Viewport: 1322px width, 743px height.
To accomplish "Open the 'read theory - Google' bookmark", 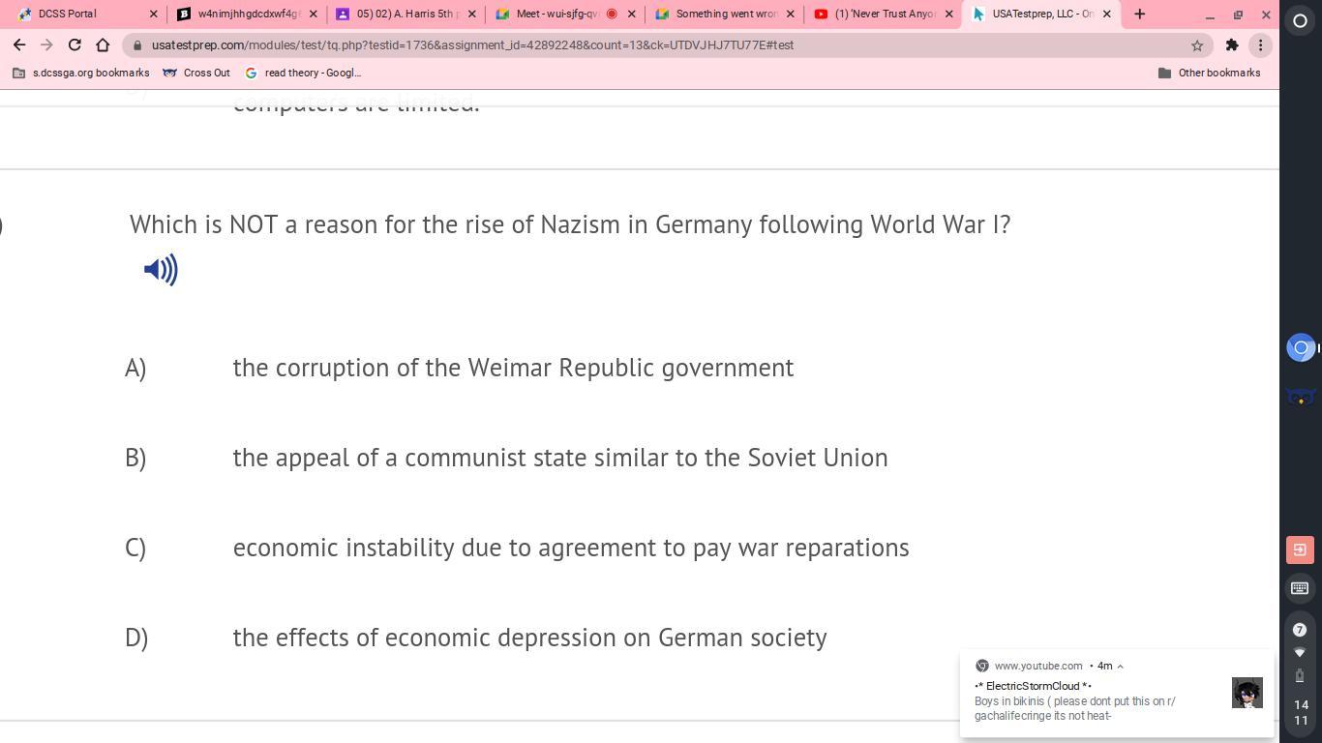I will (303, 73).
